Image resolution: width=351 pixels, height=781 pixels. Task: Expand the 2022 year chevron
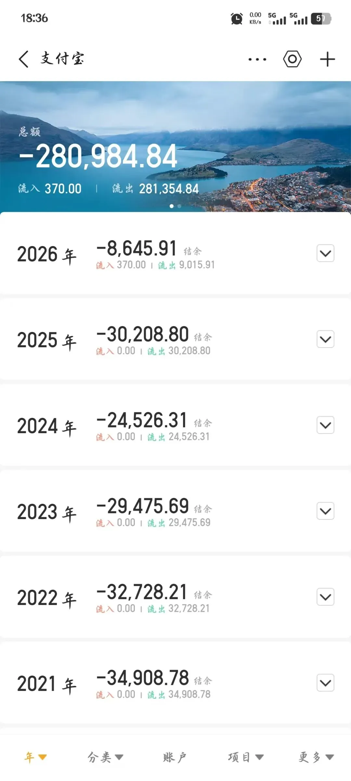[x=325, y=597]
